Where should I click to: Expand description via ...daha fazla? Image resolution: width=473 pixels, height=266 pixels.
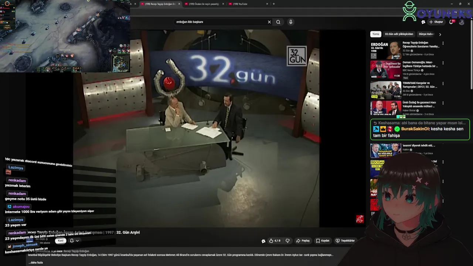36,262
